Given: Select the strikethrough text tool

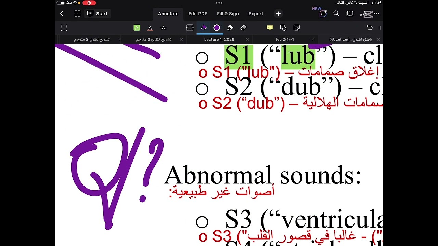Looking at the screenshot, I should [x=163, y=28].
